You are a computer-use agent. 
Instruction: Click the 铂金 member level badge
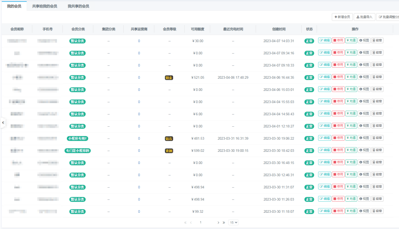(x=169, y=78)
